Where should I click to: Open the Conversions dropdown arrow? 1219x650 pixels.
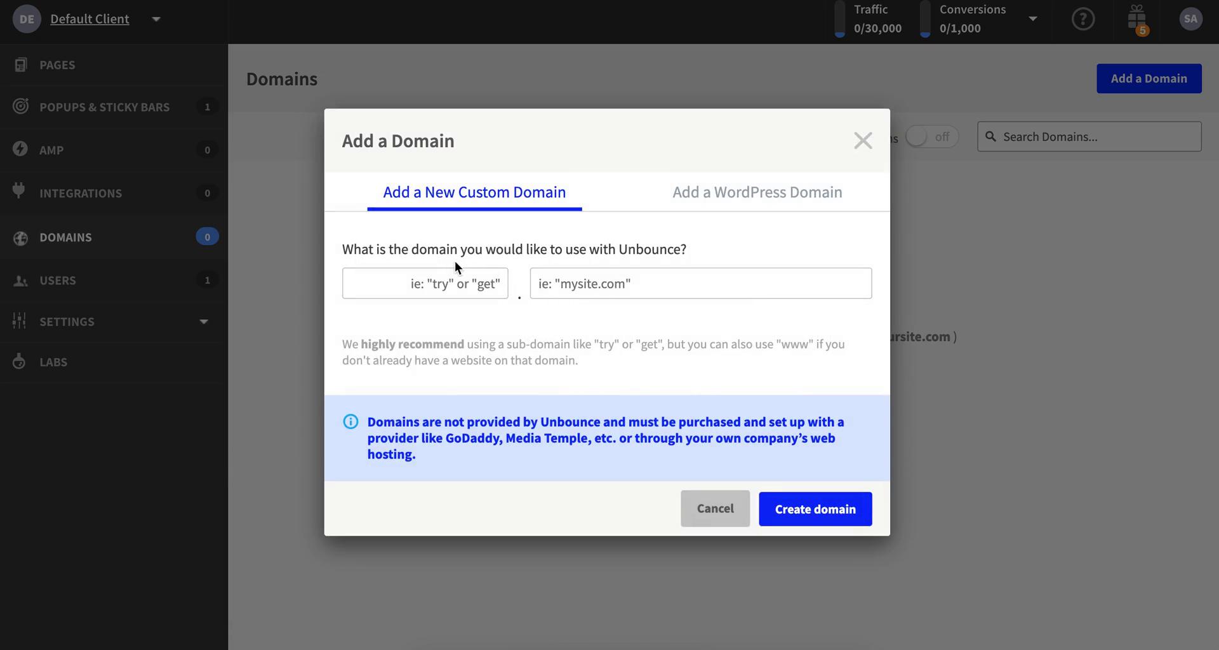(x=1033, y=18)
